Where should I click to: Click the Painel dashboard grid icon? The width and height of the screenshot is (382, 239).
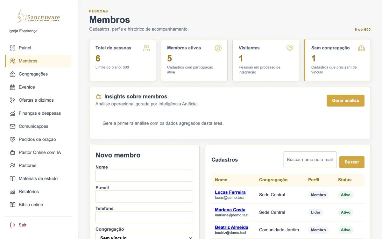(x=12, y=48)
